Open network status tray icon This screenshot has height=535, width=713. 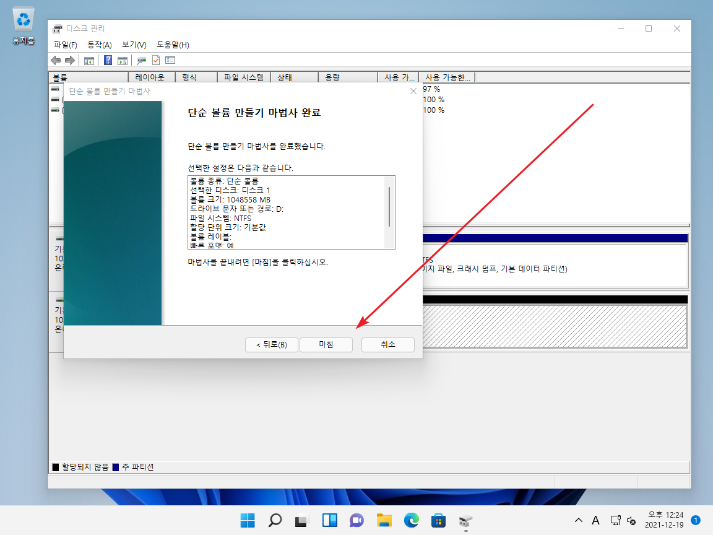[x=616, y=520]
